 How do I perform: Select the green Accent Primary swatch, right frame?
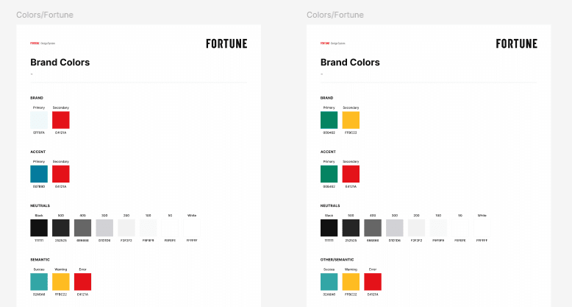(x=329, y=174)
